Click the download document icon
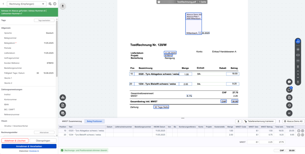The height and width of the screenshot is (154, 305). [x=63, y=6]
